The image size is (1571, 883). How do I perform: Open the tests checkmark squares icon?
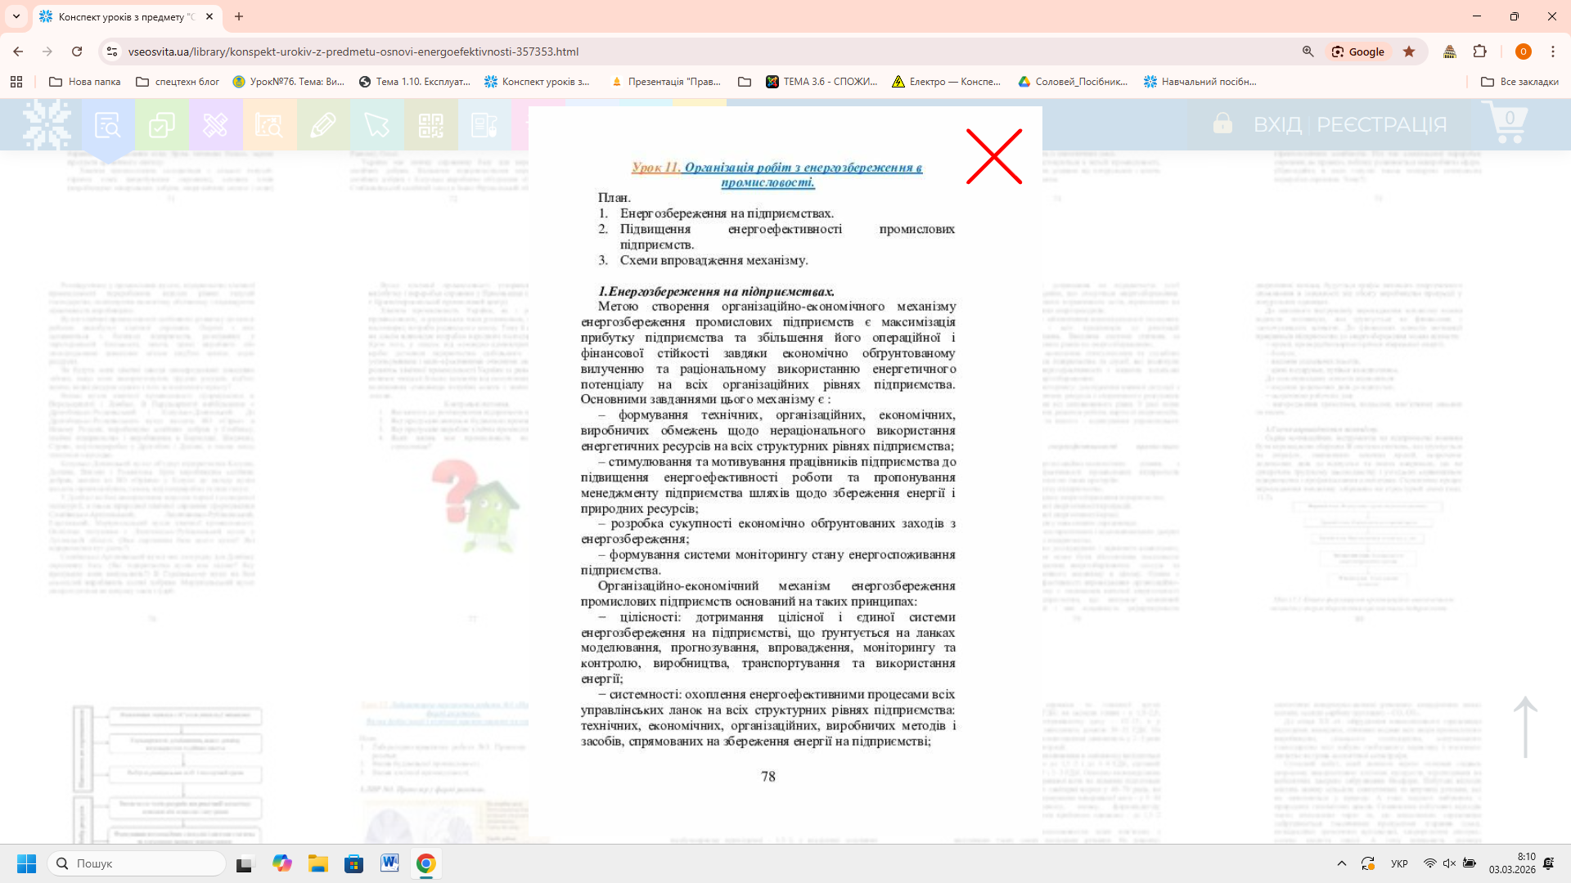[161, 125]
